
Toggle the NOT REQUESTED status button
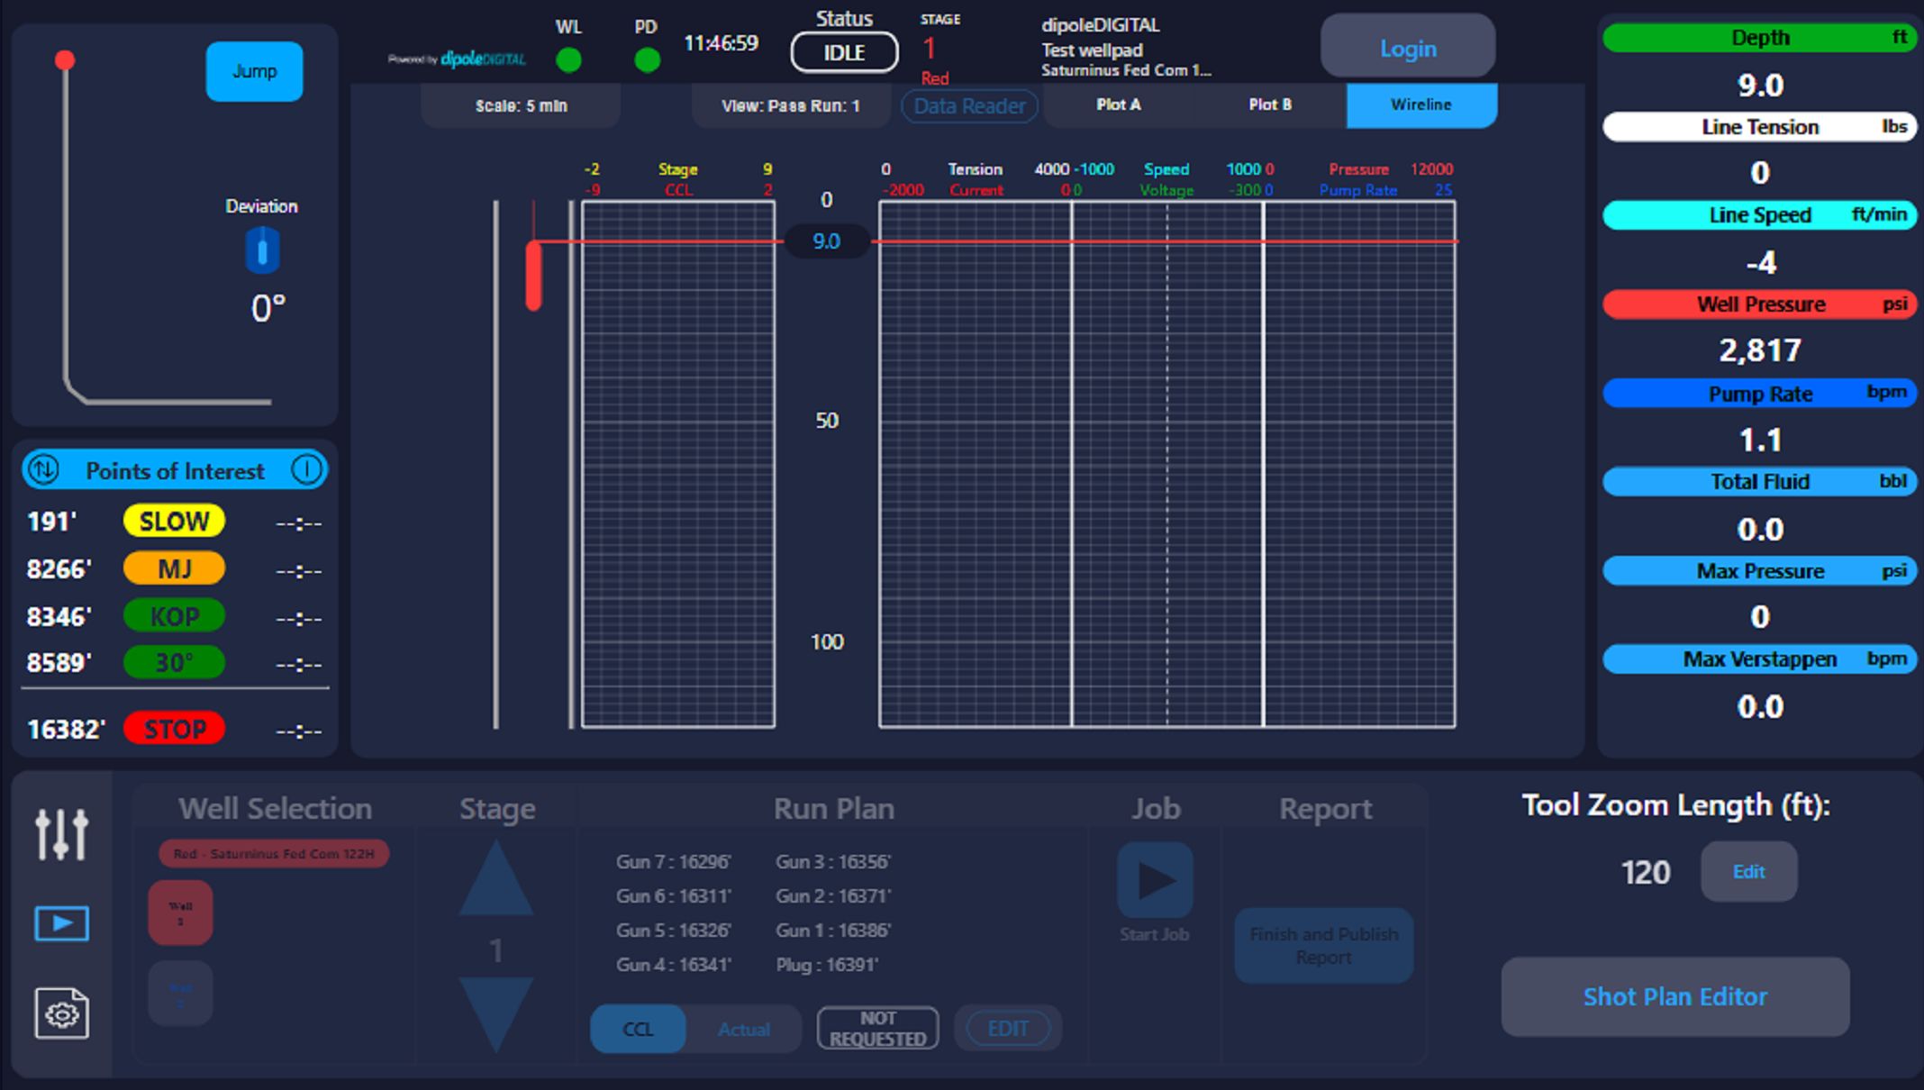tap(877, 1029)
